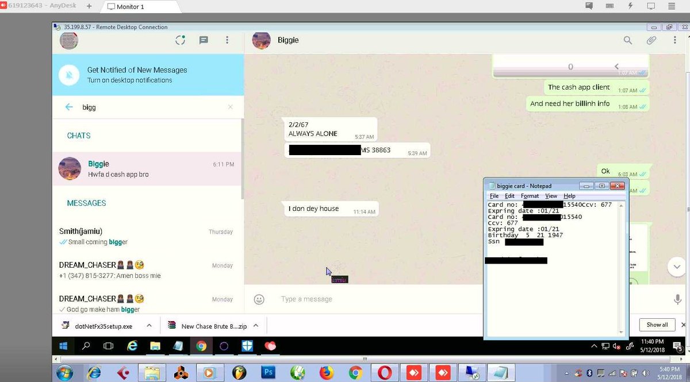Open Task View on remote taskbar
Viewport: 690px width, 382px height.
108,346
